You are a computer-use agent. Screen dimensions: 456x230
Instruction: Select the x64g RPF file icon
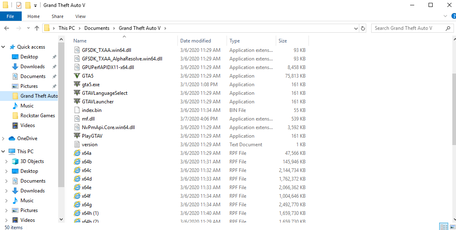pyautogui.click(x=77, y=205)
